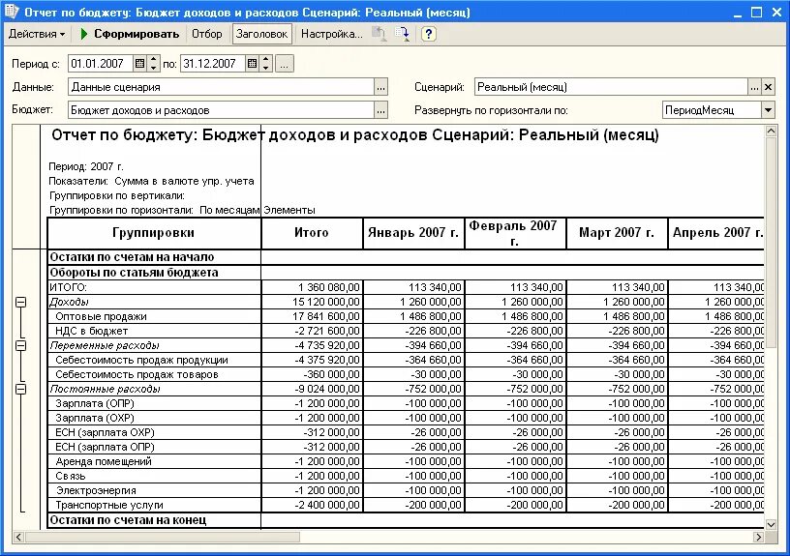Open ПериодМесяц dropdown

coord(768,110)
